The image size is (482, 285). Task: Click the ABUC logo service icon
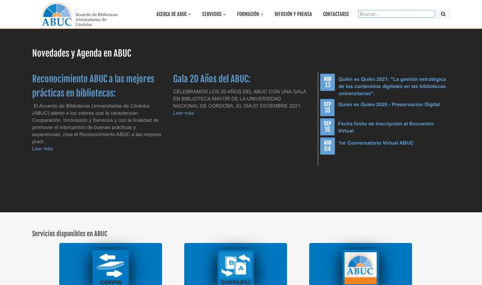tap(360, 268)
